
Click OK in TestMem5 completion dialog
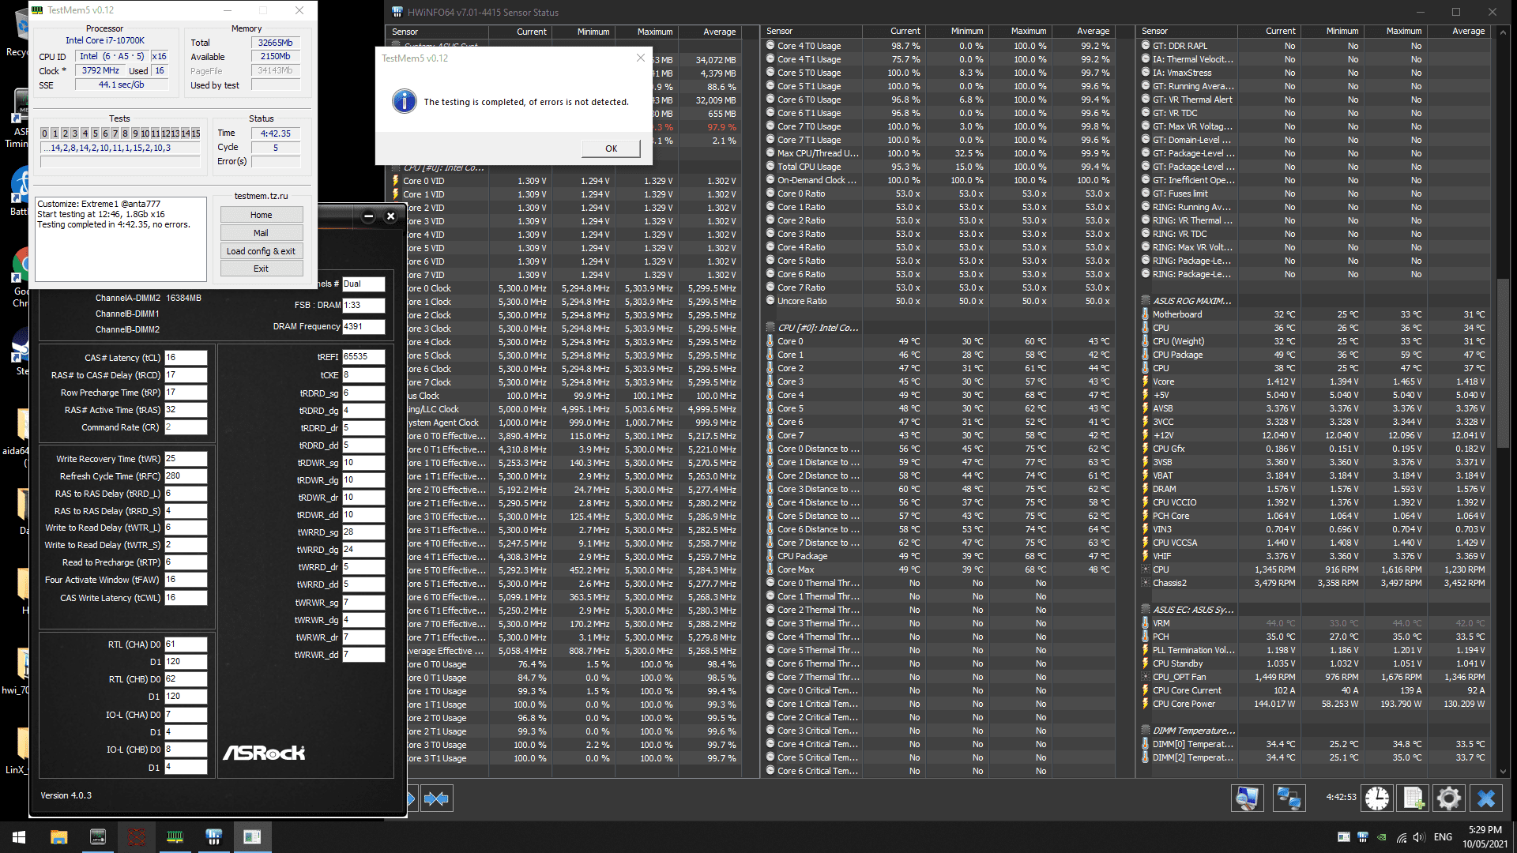point(611,148)
